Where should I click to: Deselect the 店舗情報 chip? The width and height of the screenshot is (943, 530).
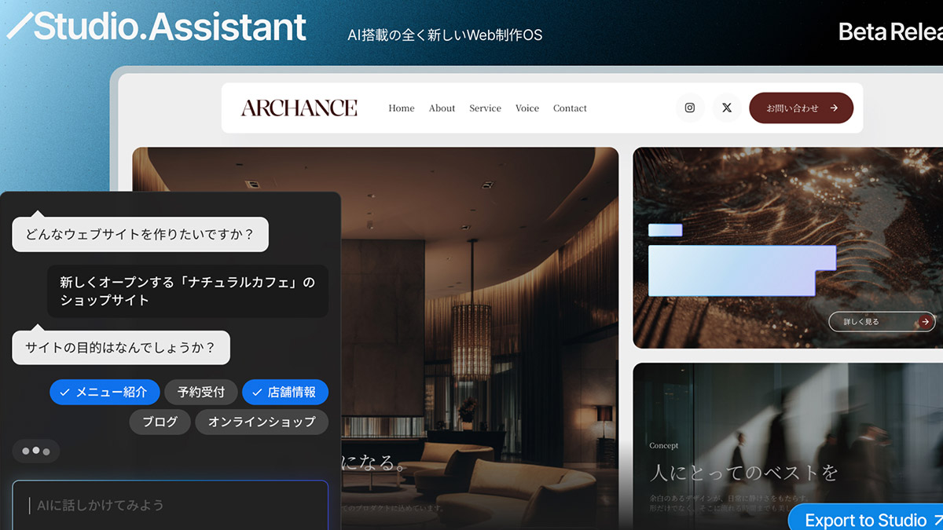point(284,392)
